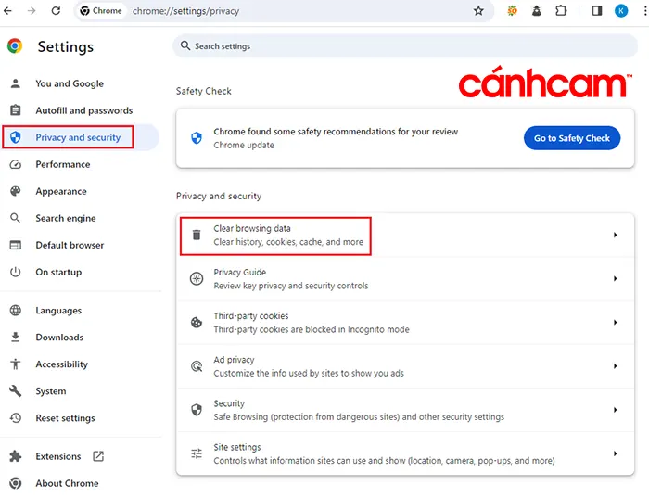Open Clear browsing data row

(405, 236)
